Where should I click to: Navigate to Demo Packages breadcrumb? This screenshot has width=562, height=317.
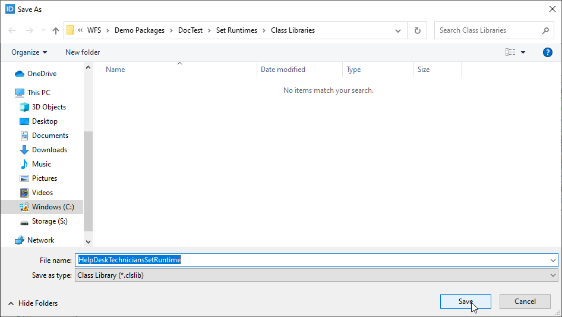click(x=140, y=30)
